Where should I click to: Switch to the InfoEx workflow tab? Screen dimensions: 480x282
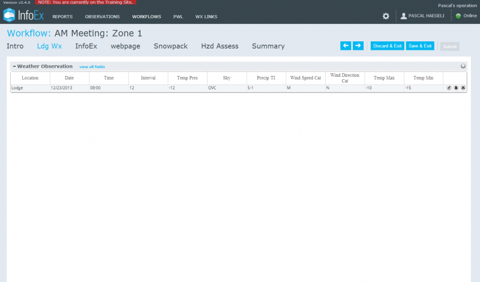coord(86,46)
